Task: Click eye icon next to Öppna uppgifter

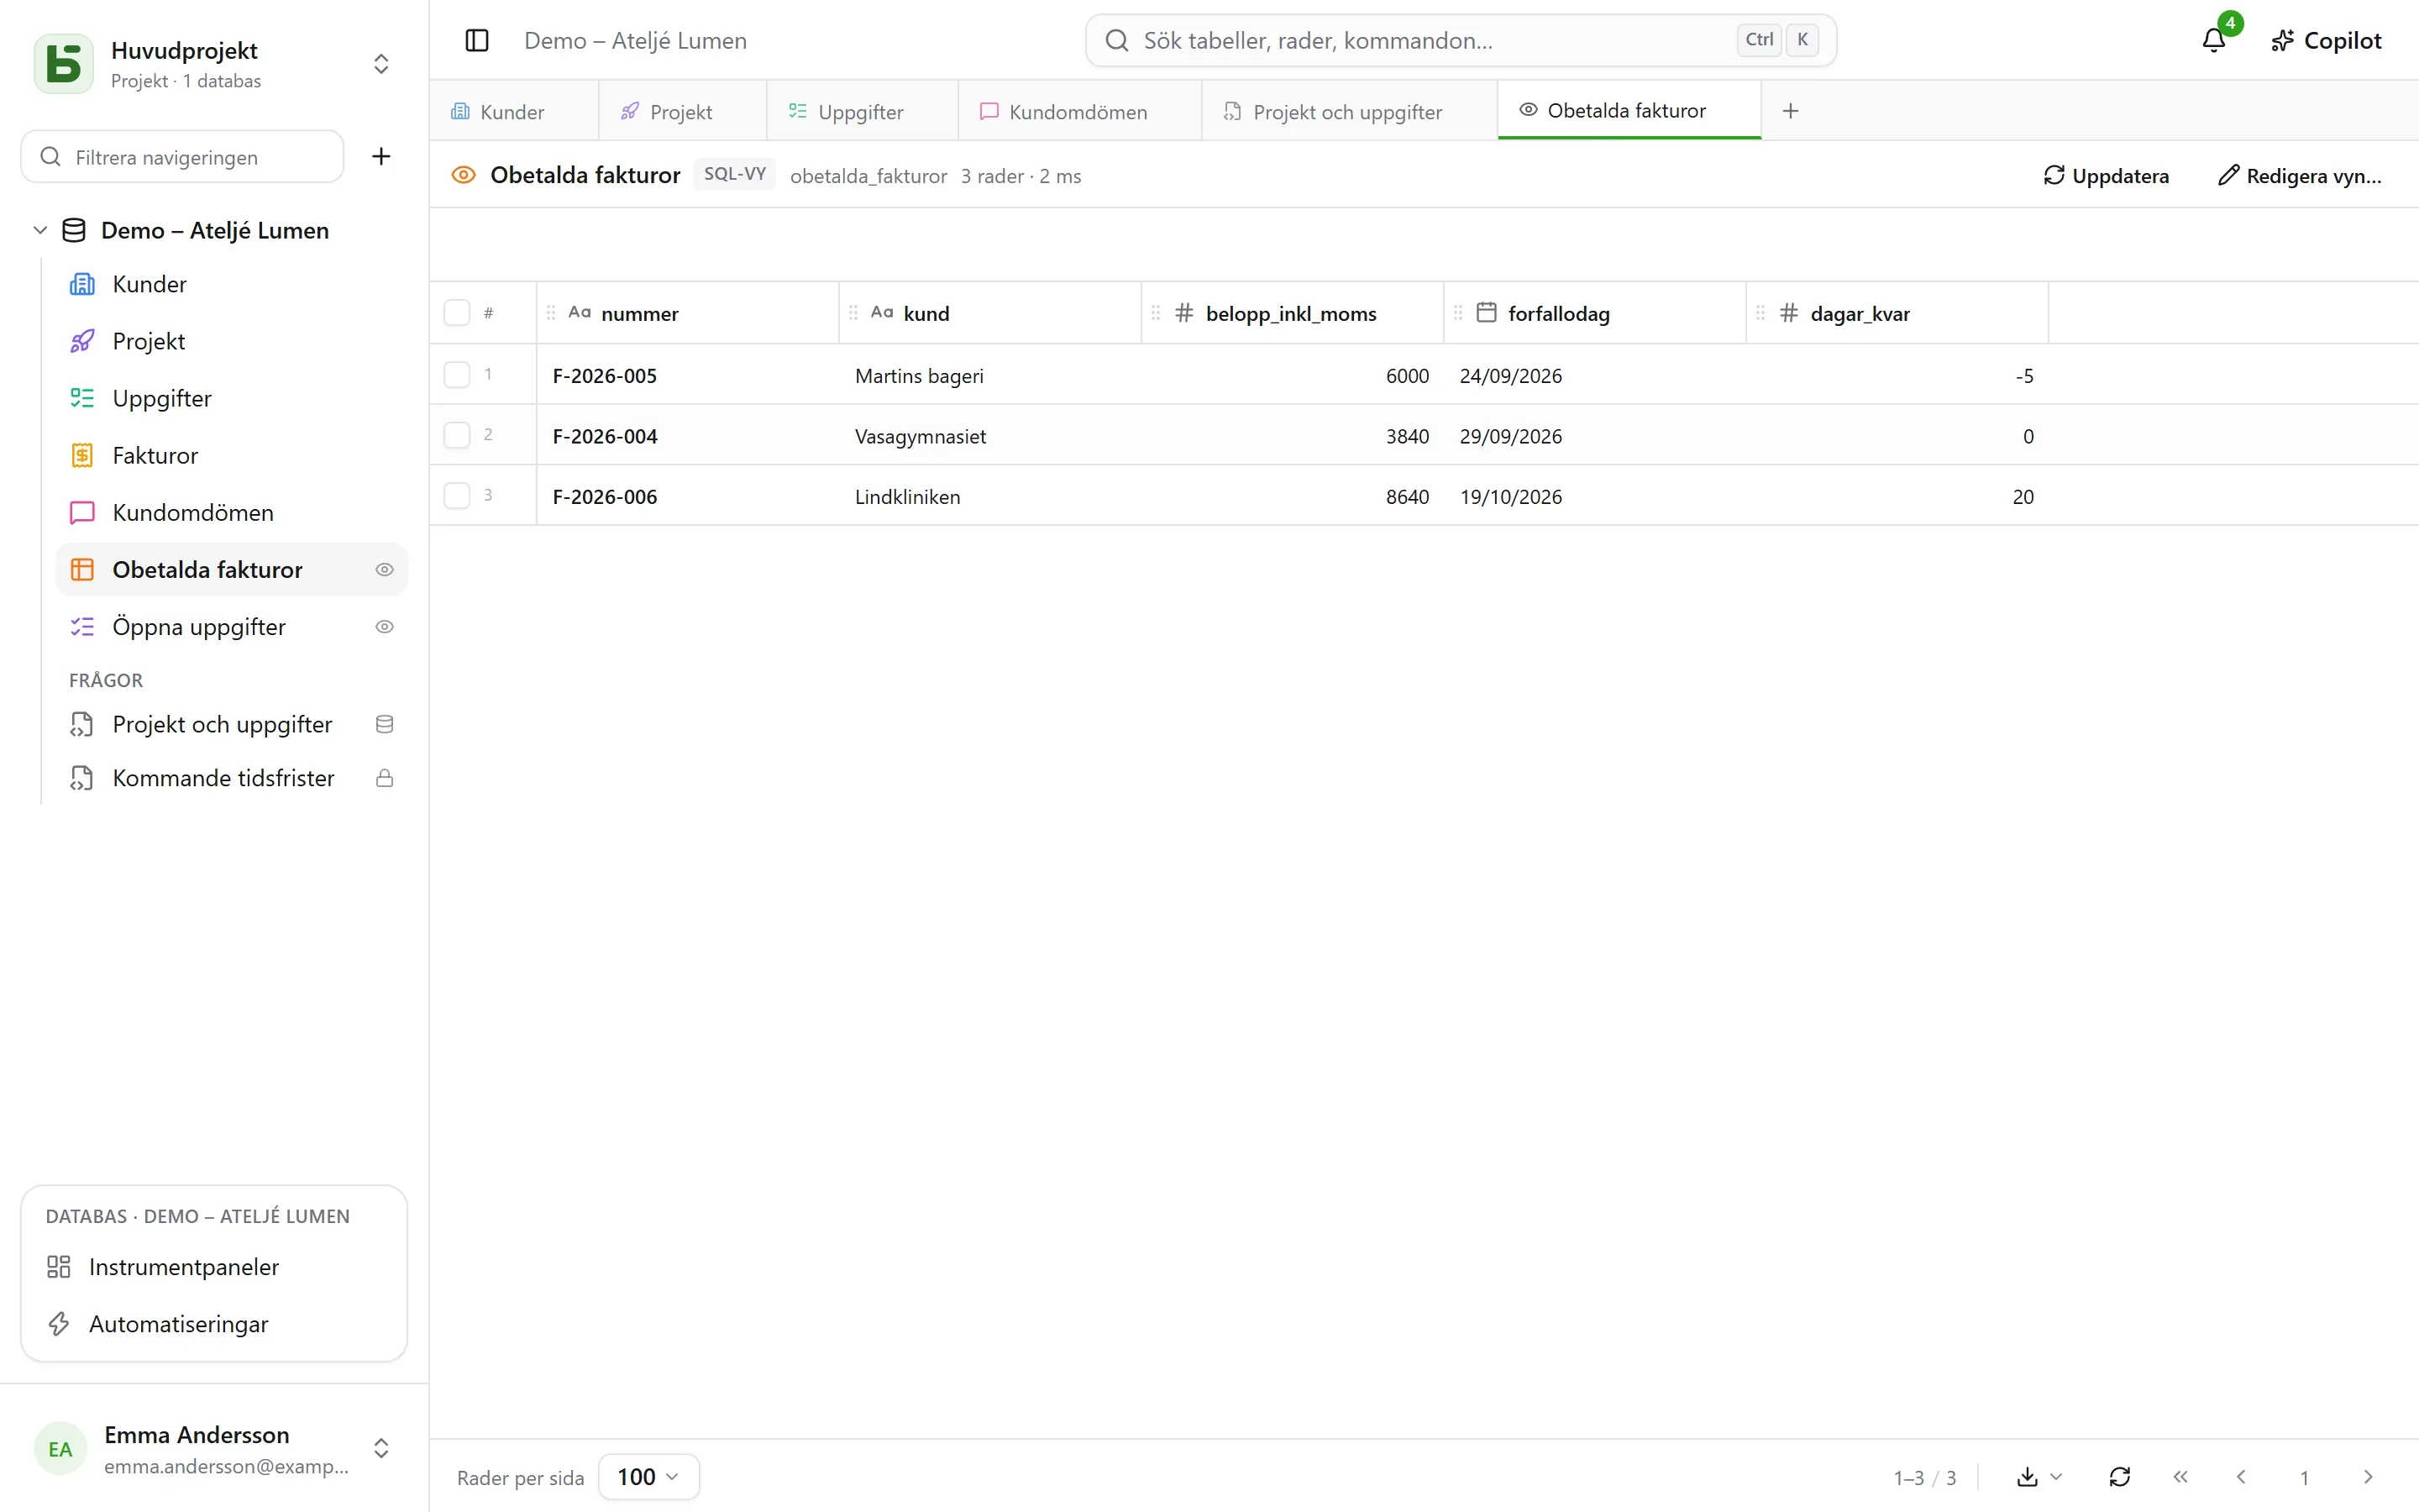Action: click(x=384, y=627)
